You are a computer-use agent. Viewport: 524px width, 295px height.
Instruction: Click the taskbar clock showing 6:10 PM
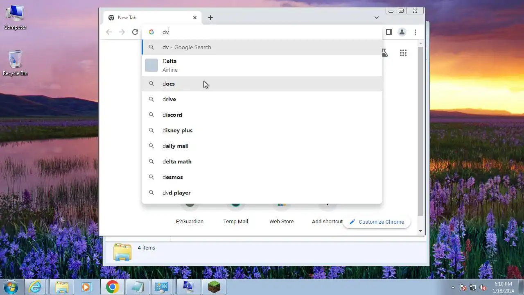(503, 287)
